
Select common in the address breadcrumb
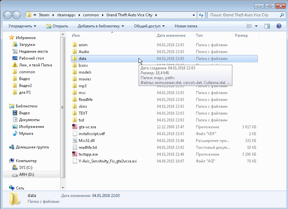tap(91, 15)
